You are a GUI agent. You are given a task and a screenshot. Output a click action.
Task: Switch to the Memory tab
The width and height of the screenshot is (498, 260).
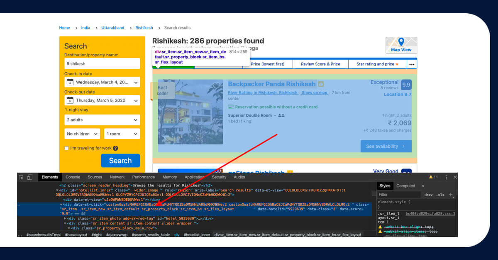170,177
